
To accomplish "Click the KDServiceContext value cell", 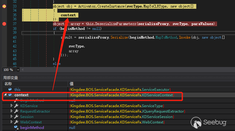I will tap(121, 95).
